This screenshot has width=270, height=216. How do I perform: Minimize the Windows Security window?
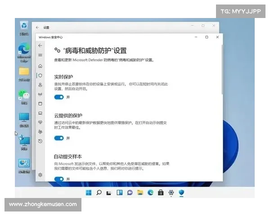(x=196, y=37)
